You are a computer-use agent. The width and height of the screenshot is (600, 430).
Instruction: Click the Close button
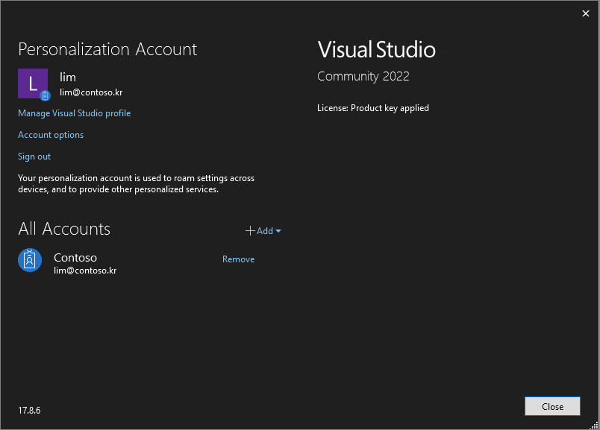coord(552,406)
